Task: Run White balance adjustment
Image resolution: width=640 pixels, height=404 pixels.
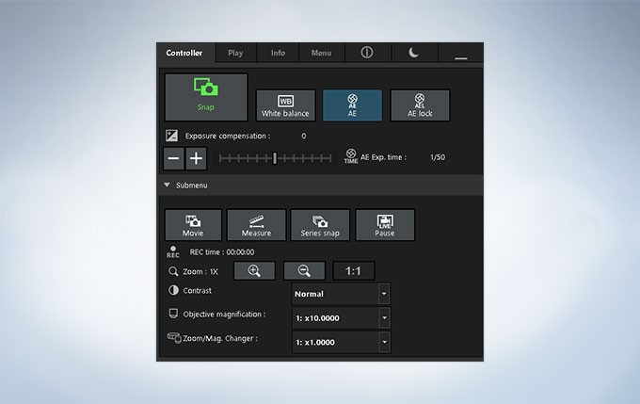Action: tap(285, 105)
